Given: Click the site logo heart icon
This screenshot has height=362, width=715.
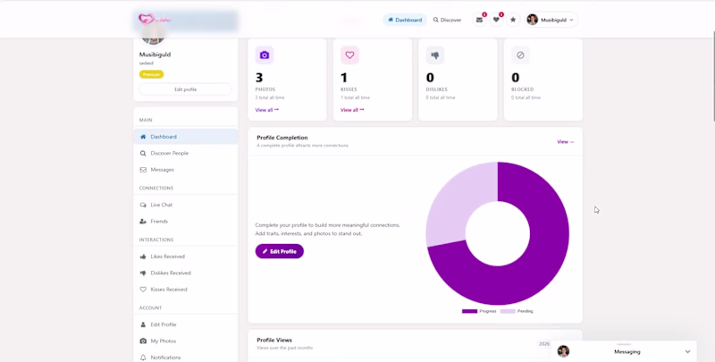Looking at the screenshot, I should 146,19.
